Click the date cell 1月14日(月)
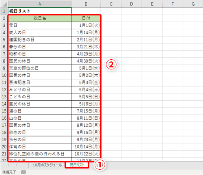203x175 pixels. pos(86,32)
